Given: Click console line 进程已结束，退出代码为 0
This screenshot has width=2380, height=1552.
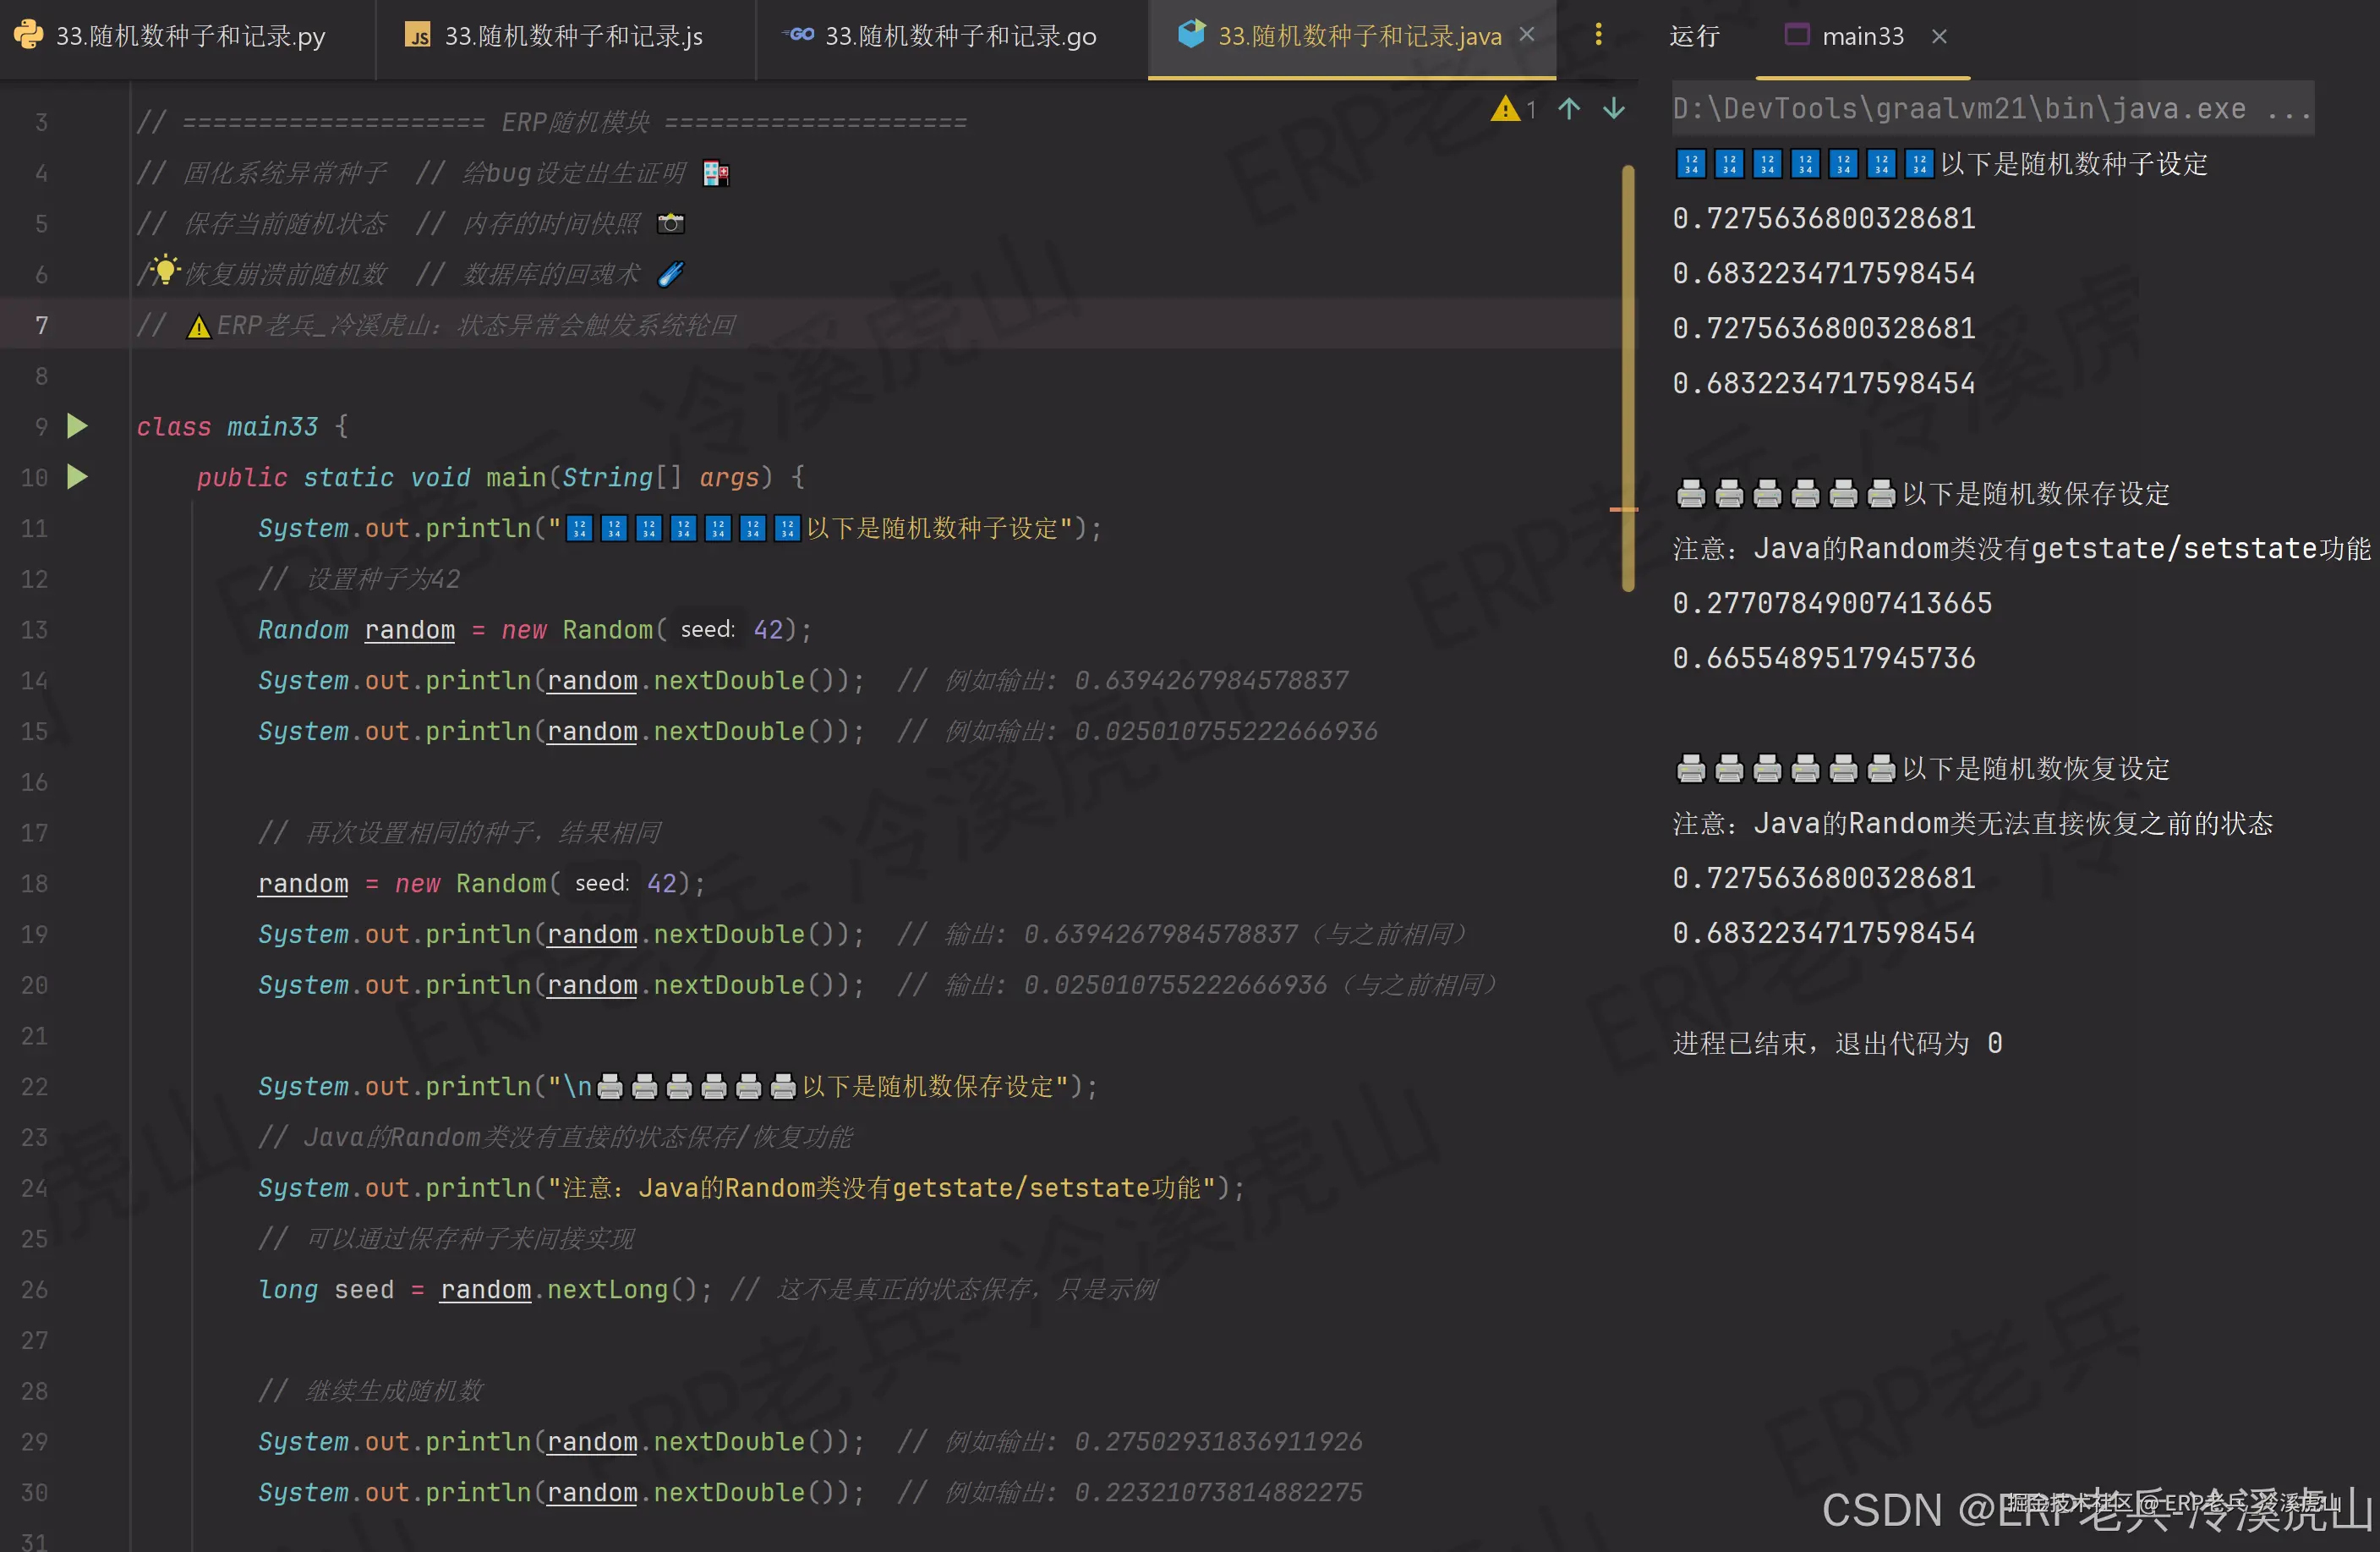Looking at the screenshot, I should click(1838, 1044).
